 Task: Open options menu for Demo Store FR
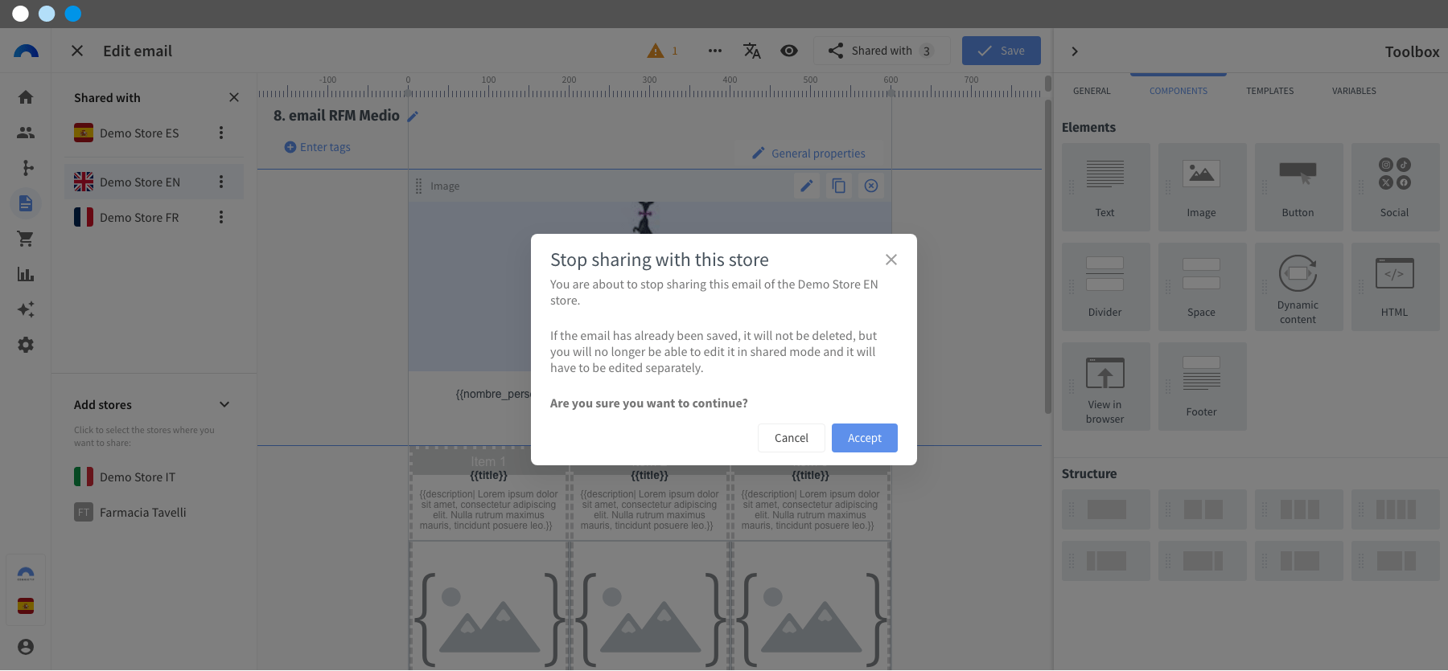point(221,217)
